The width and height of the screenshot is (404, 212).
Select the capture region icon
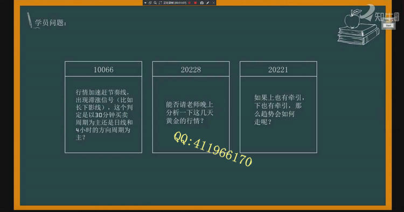tap(160, 3)
